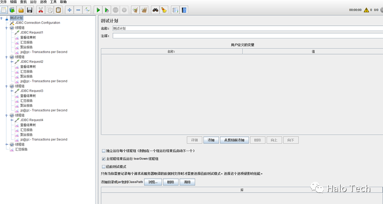The width and height of the screenshot is (383, 204).
Task: Select JDBC Connection Configuration in tree
Action: click(x=38, y=23)
